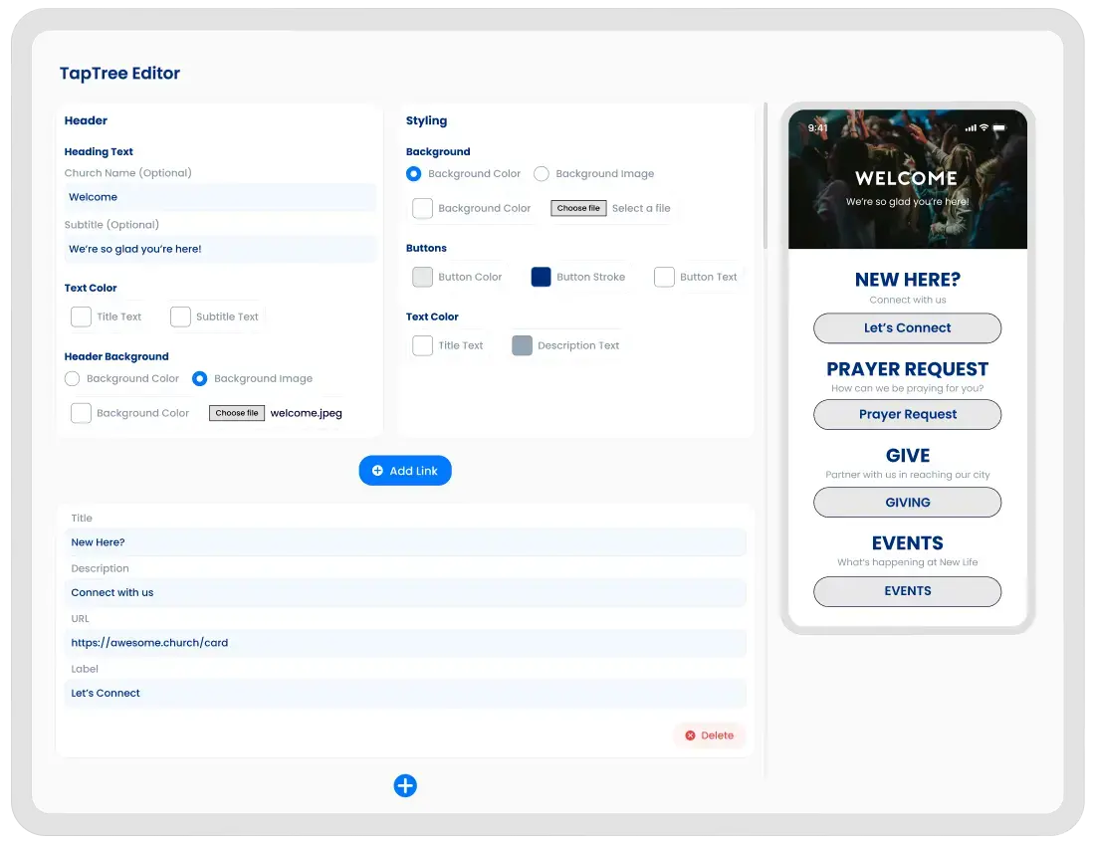The width and height of the screenshot is (1094, 843).
Task: Select header Background Image radio option
Action: 200,379
